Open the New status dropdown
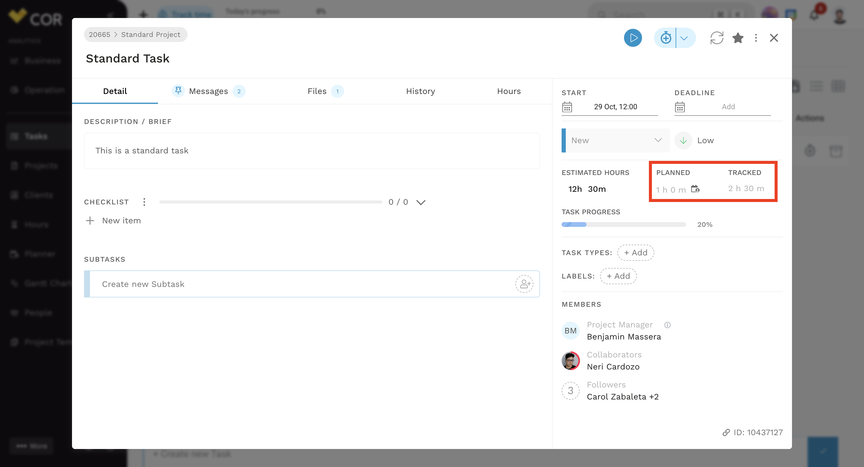Screen dimensions: 864x467 click(x=616, y=140)
